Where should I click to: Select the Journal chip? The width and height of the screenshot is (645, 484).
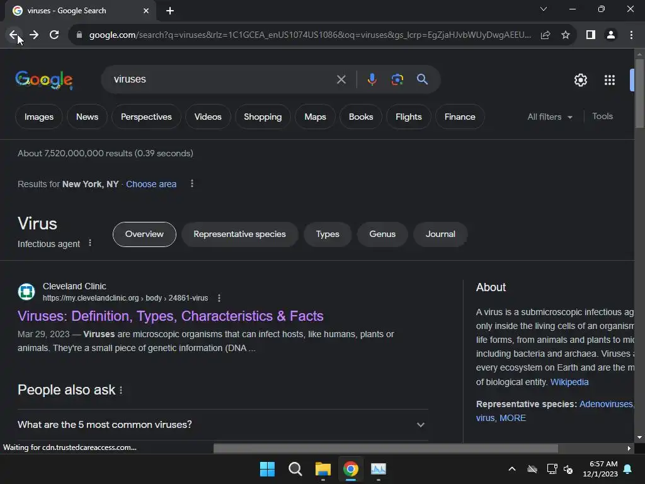(440, 234)
